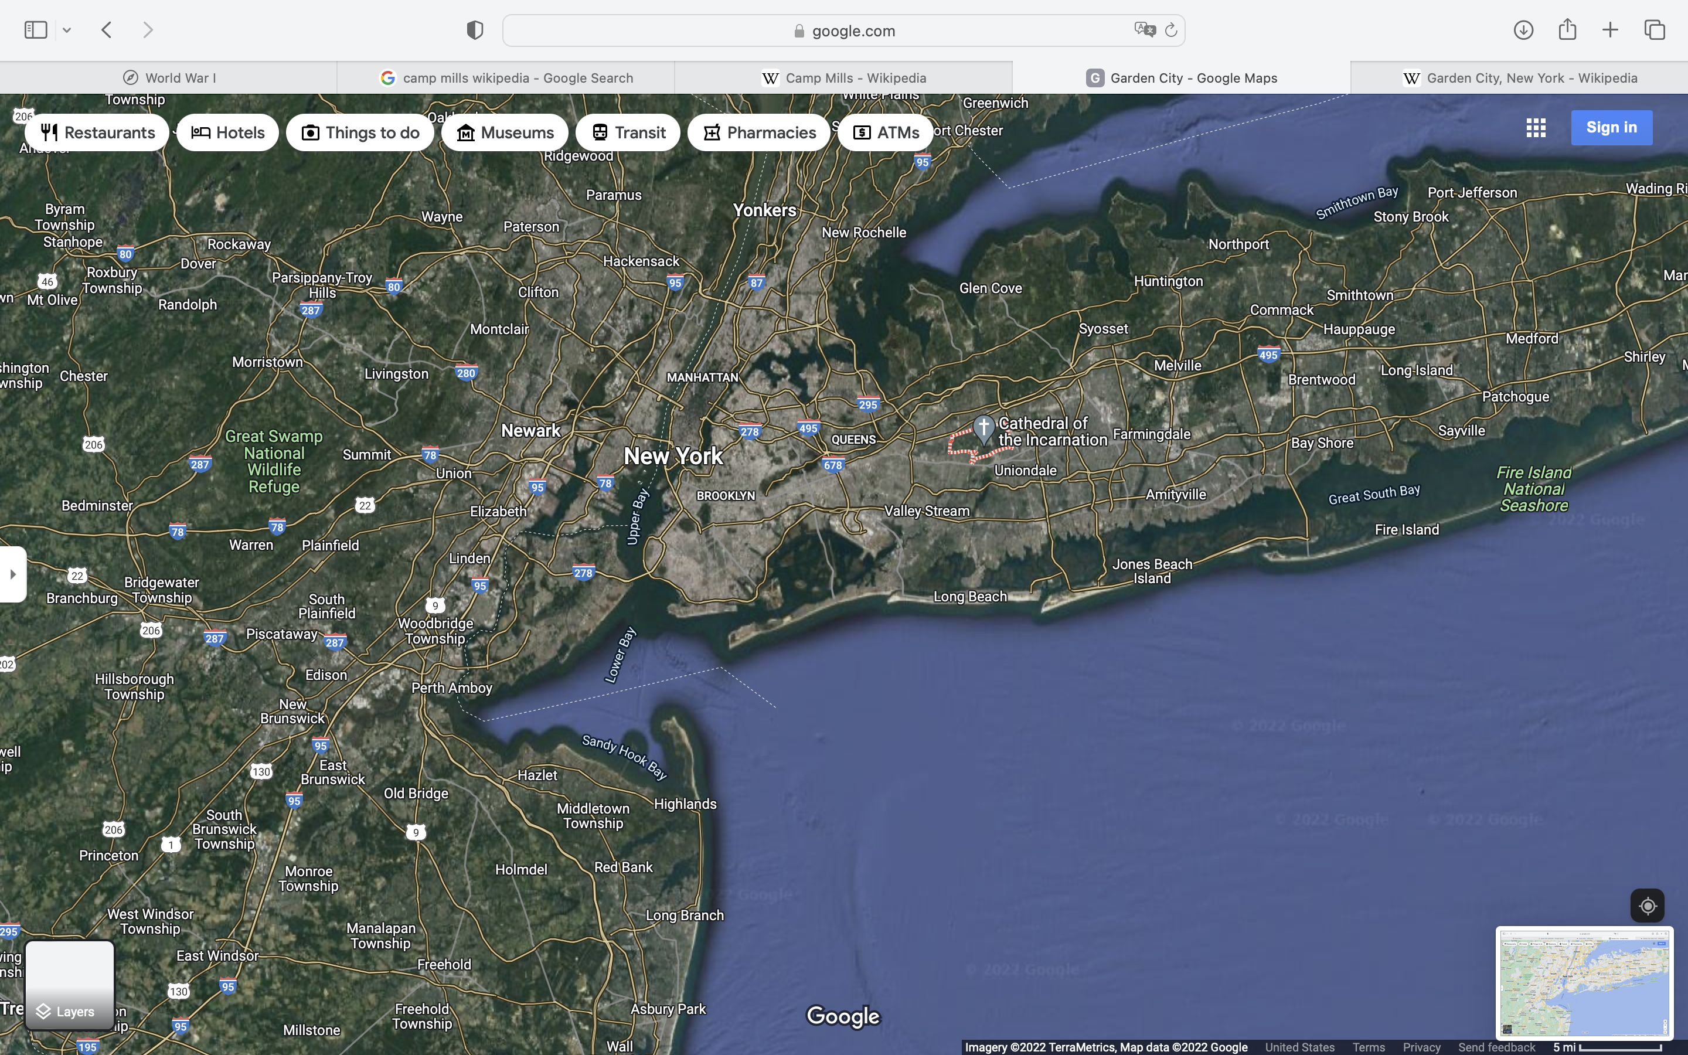1688x1055 pixels.
Task: Click the translate page icon
Action: click(x=1144, y=30)
